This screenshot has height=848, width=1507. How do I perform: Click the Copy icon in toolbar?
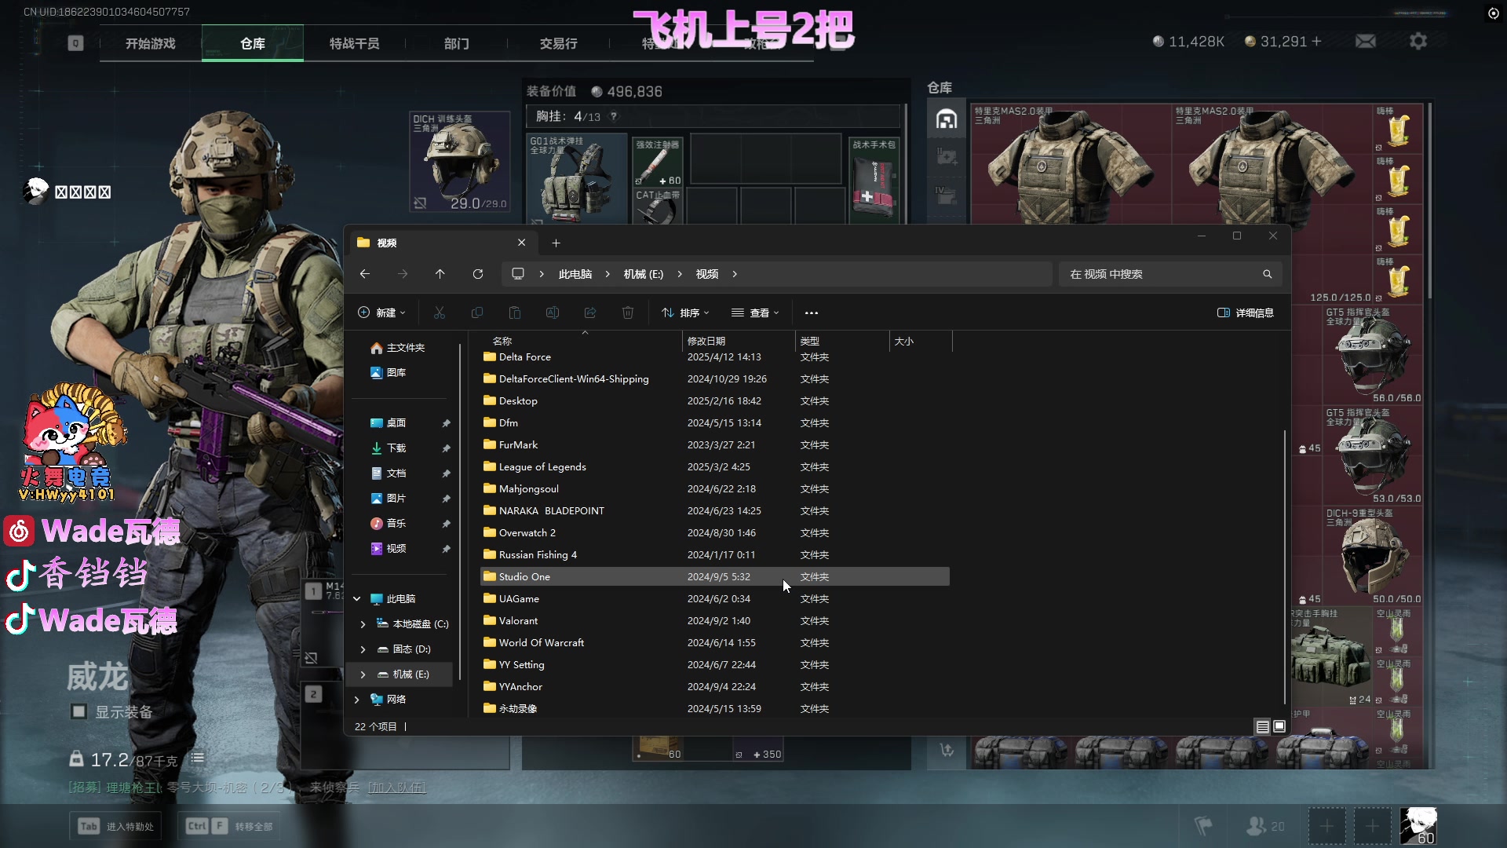coord(477,313)
